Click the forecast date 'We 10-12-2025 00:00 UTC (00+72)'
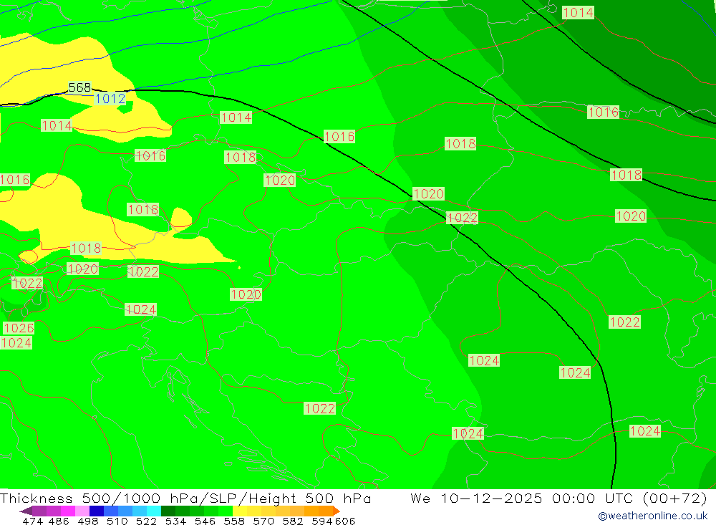Viewport: 716px width, 525px height. click(x=558, y=498)
